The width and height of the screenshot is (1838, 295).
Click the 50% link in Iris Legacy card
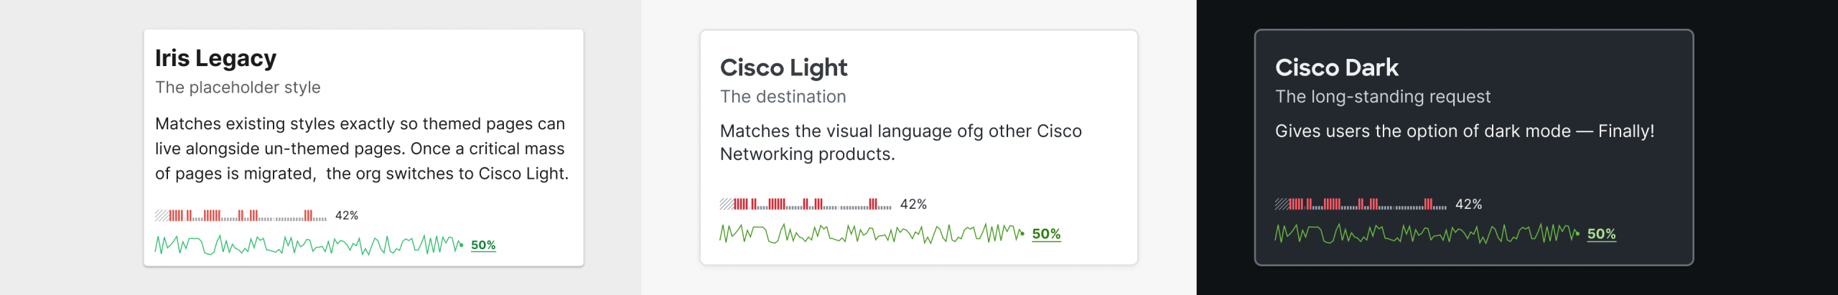(483, 245)
